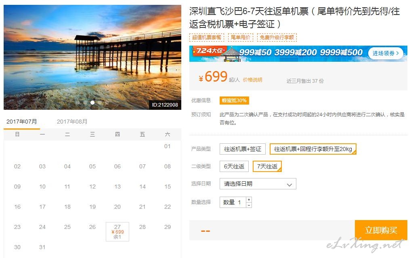The height and width of the screenshot is (258, 409).
Task: Switch to the 2017年07月 calendar tab
Action: 22,122
